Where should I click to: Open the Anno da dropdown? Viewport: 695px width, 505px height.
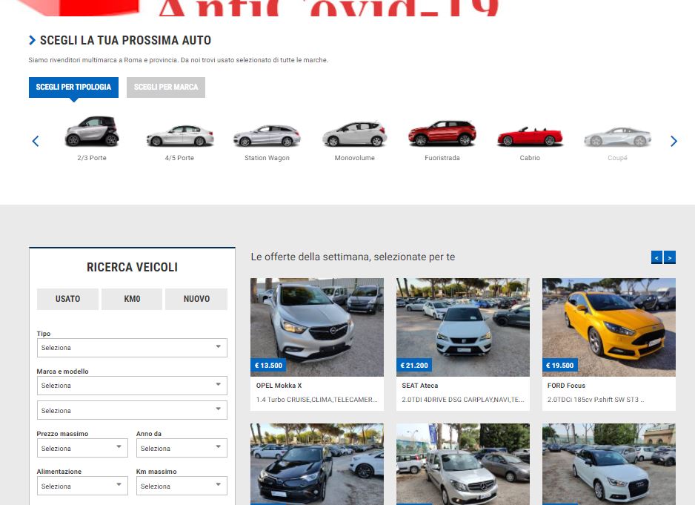click(x=182, y=448)
